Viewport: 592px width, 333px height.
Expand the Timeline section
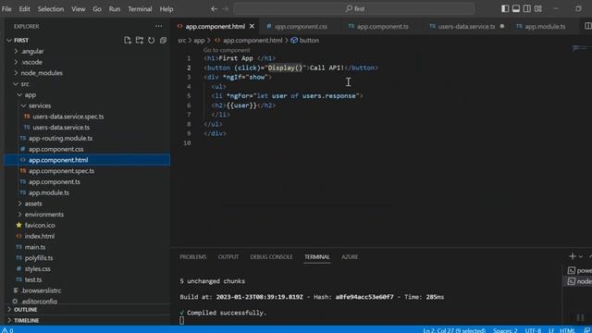[x=27, y=320]
